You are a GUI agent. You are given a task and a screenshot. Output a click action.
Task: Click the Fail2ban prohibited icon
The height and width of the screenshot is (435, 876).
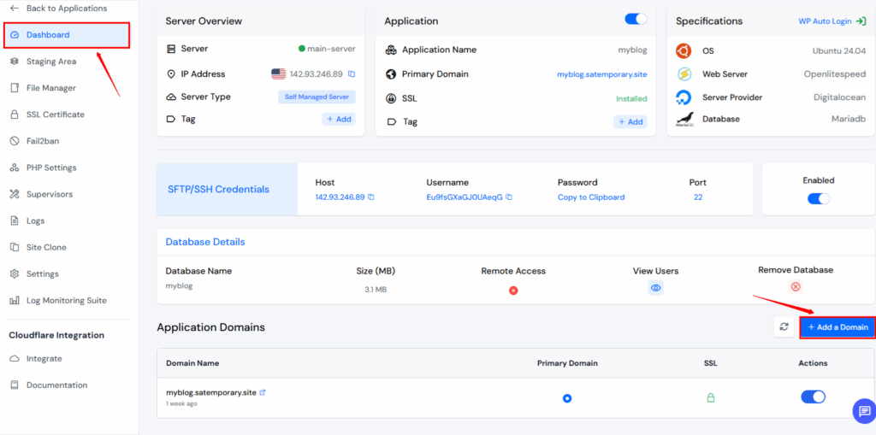coord(15,141)
